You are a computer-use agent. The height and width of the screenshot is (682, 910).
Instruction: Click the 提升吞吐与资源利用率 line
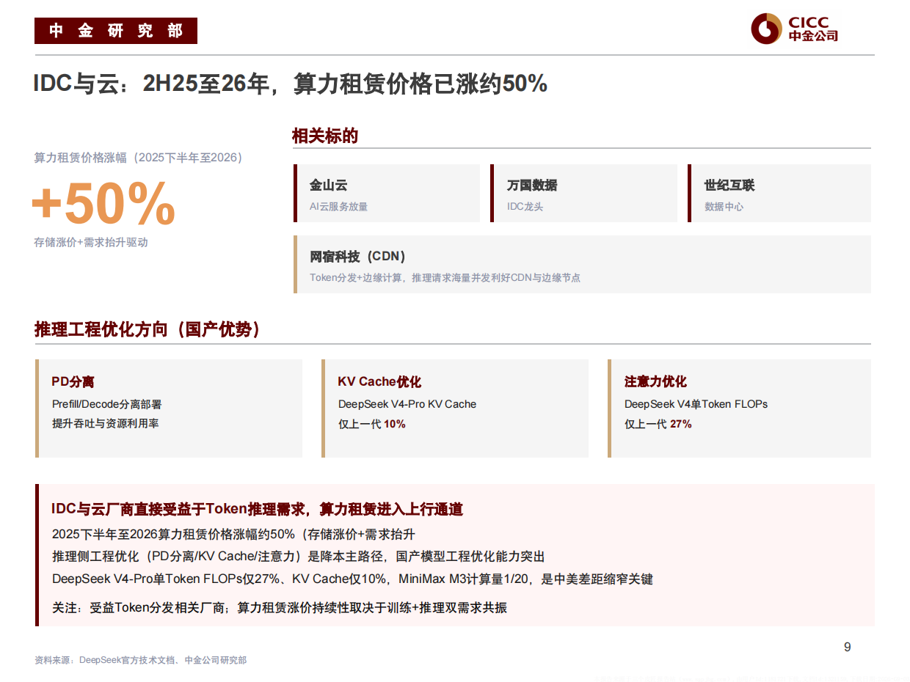(105, 423)
